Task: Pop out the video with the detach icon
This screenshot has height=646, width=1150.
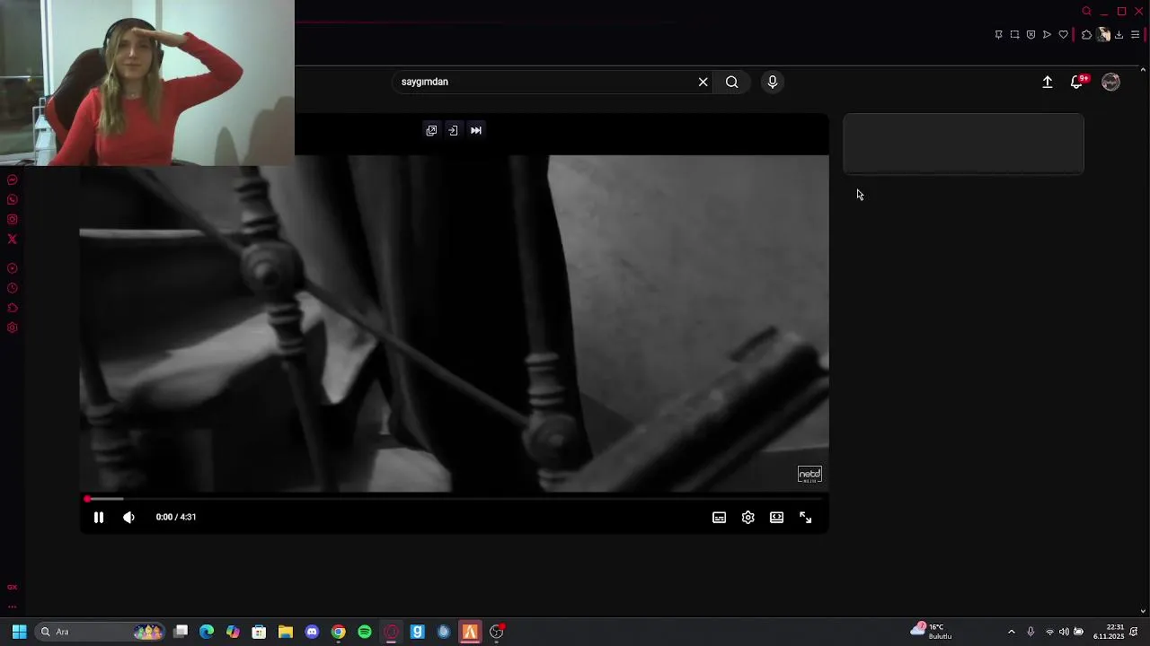Action: click(x=431, y=130)
